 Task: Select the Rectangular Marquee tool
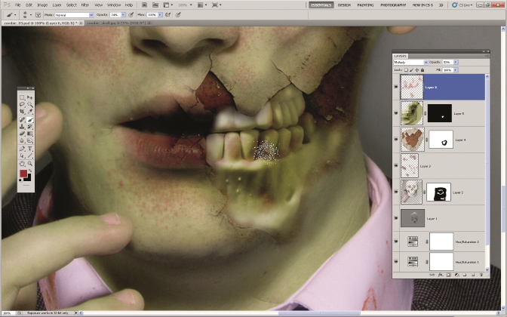tap(22, 97)
